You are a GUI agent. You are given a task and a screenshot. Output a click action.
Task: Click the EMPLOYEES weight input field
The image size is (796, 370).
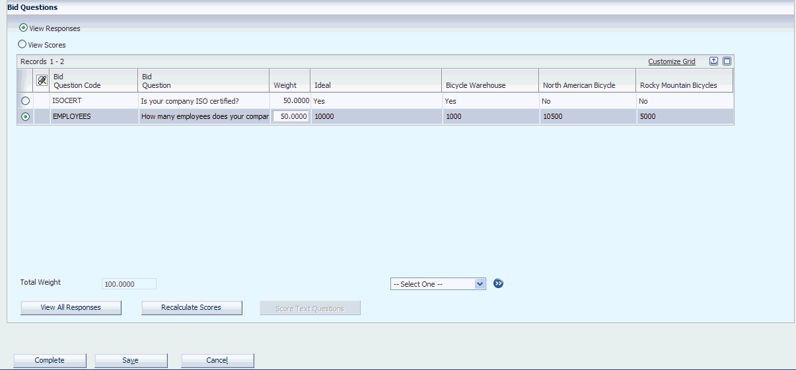pos(291,116)
